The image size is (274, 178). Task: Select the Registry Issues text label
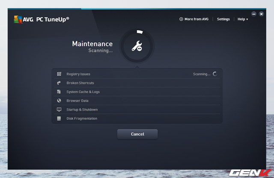pyautogui.click(x=78, y=74)
